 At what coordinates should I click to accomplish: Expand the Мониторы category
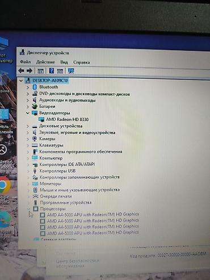coord(28,183)
